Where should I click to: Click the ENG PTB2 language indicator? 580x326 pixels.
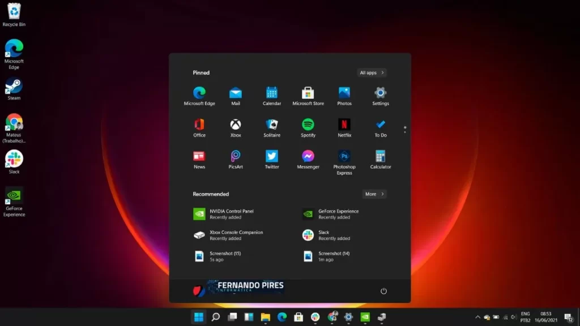point(525,317)
